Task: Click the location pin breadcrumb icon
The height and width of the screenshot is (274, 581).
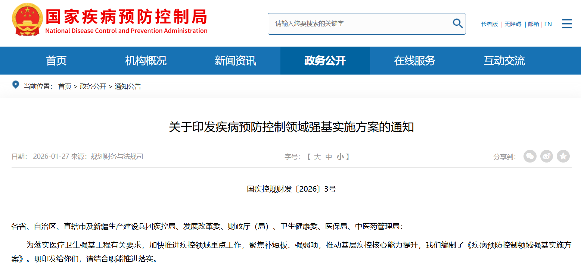Action: [15, 85]
